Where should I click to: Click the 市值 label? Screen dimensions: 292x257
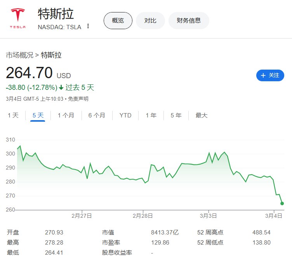point(108,233)
